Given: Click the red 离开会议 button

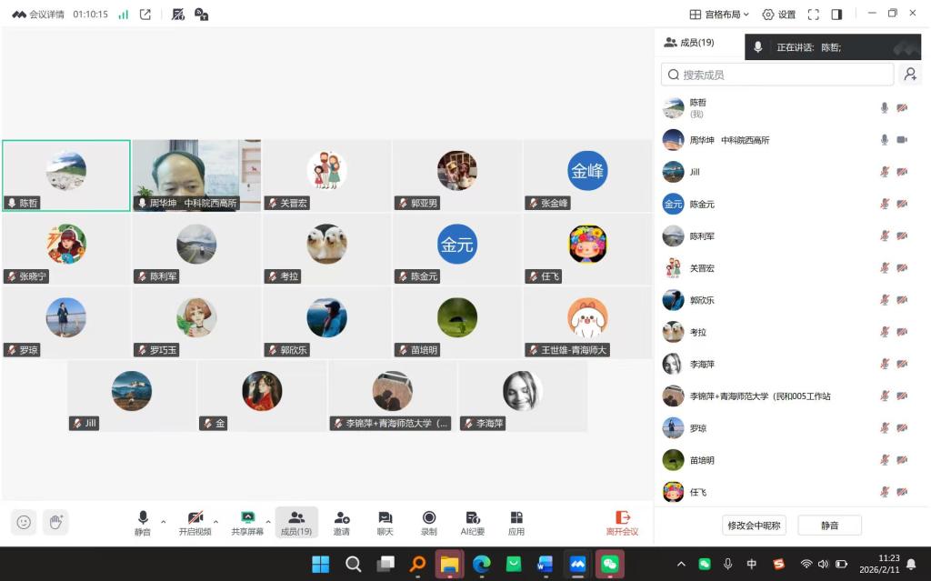Looking at the screenshot, I should click(x=623, y=522).
